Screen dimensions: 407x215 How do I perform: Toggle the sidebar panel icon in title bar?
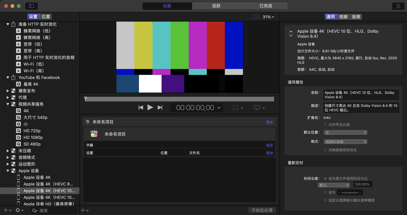click(x=31, y=6)
